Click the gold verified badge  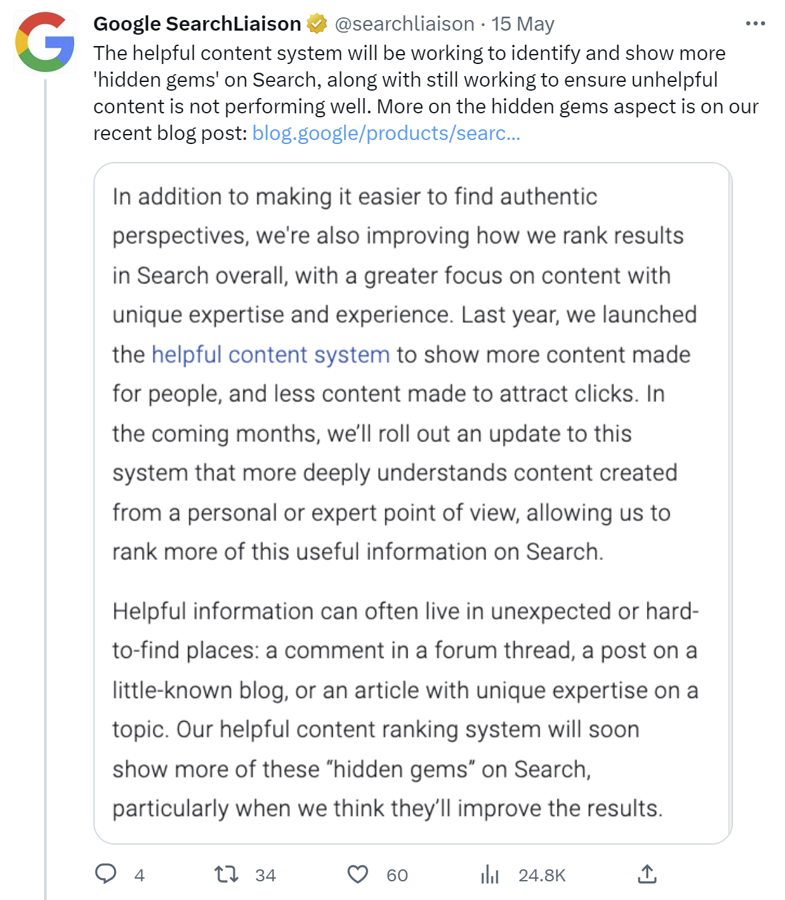pyautogui.click(x=317, y=24)
